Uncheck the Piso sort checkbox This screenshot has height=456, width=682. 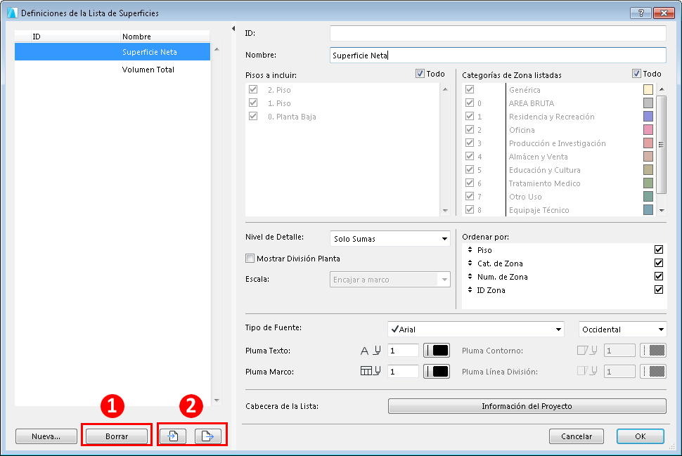click(659, 249)
